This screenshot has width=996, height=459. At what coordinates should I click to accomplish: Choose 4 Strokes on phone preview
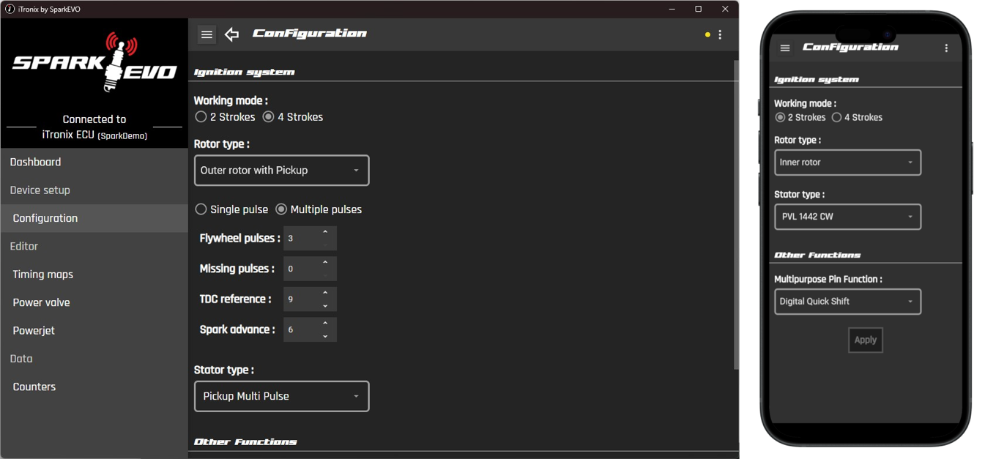pyautogui.click(x=836, y=118)
